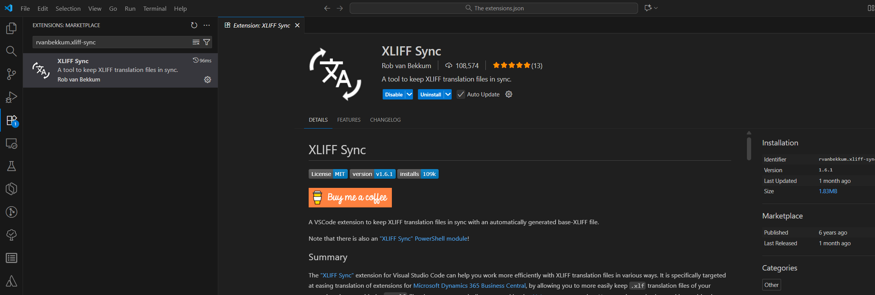The image size is (875, 295).
Task: Click the Copilot chat icon in title bar
Action: (648, 8)
